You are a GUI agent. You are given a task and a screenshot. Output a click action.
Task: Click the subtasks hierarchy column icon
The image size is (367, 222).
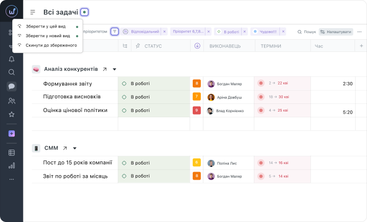[x=125, y=46]
